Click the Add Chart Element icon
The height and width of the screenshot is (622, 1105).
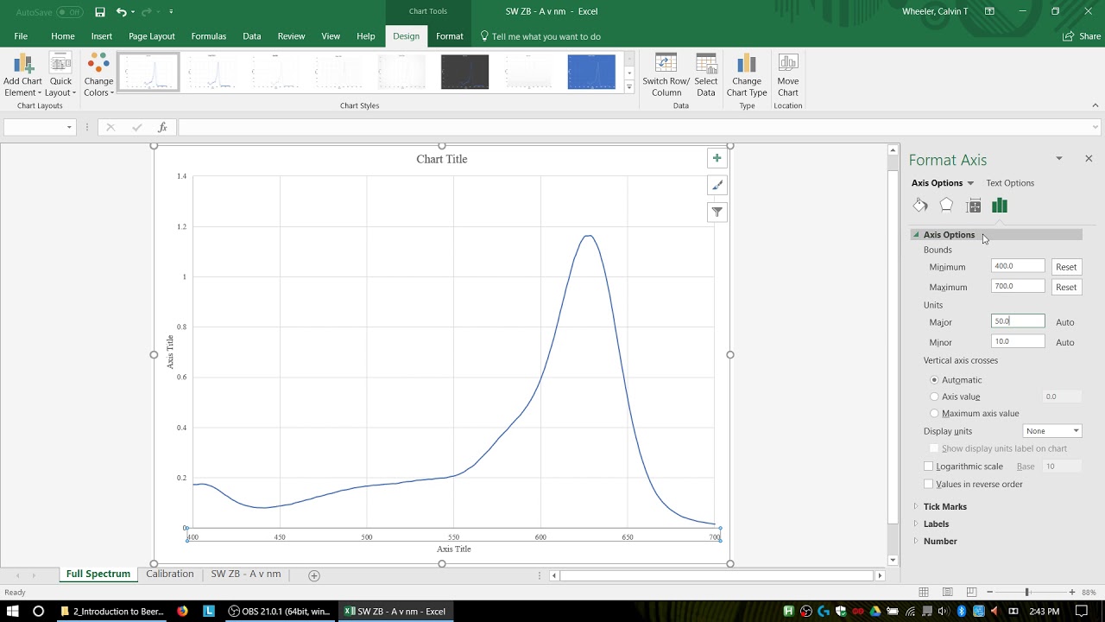click(22, 65)
